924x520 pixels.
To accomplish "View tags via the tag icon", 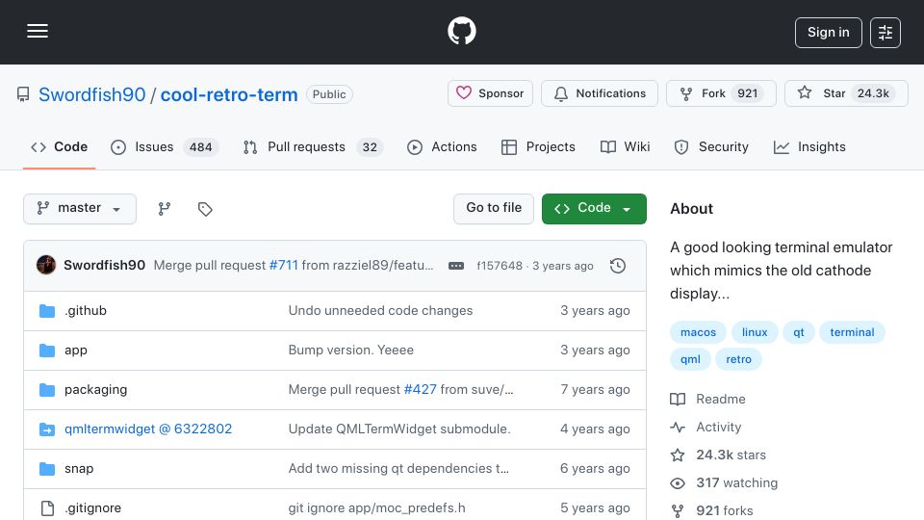I will click(x=205, y=209).
